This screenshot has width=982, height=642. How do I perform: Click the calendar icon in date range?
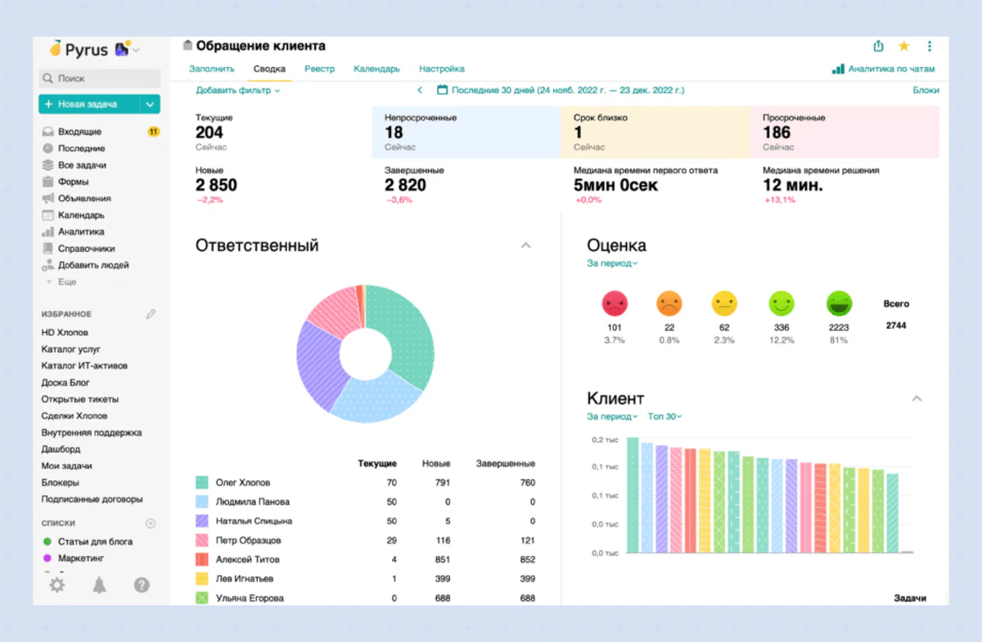point(443,91)
